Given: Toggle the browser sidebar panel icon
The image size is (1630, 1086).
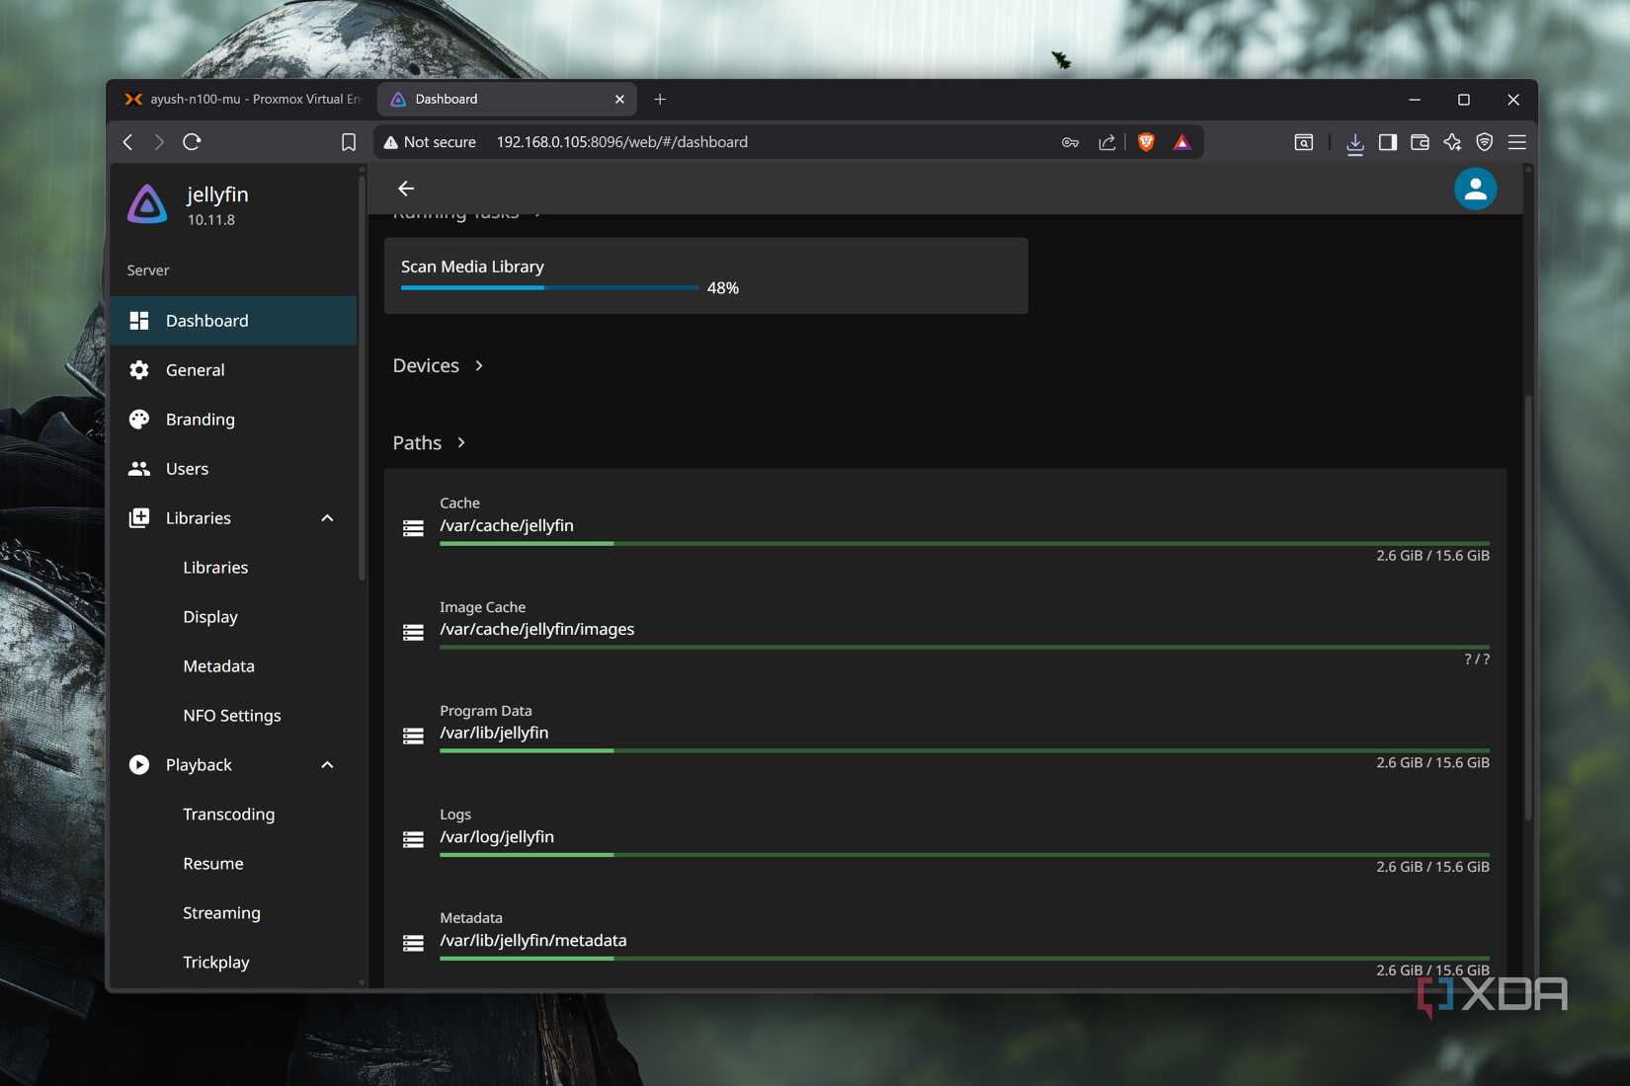Looking at the screenshot, I should [1388, 142].
